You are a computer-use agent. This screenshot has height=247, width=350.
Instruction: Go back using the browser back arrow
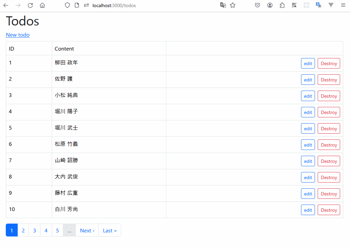tap(6, 5)
